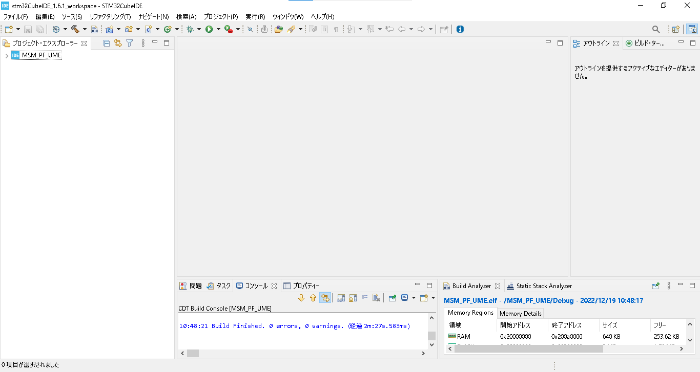
Task: Open the プロジェクト(P) menu
Action: click(x=221, y=16)
